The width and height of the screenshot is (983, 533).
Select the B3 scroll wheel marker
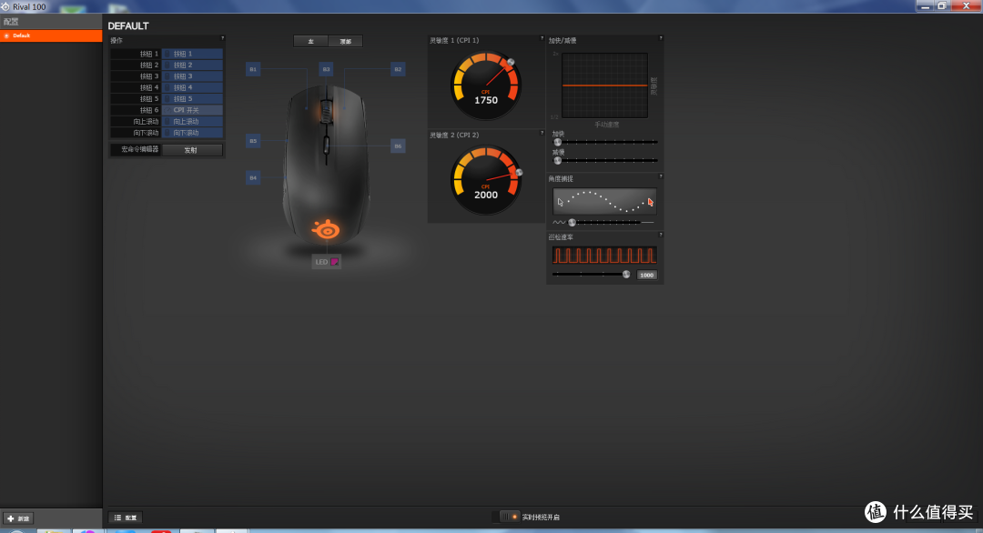pyautogui.click(x=326, y=69)
